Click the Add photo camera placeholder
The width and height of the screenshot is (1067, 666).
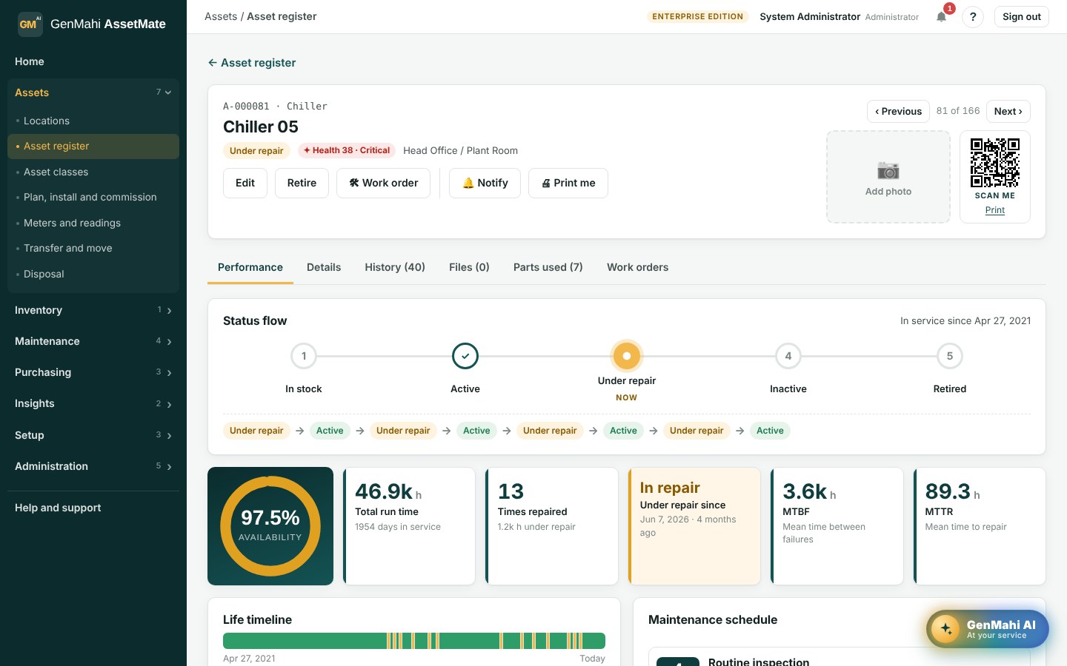tap(888, 177)
